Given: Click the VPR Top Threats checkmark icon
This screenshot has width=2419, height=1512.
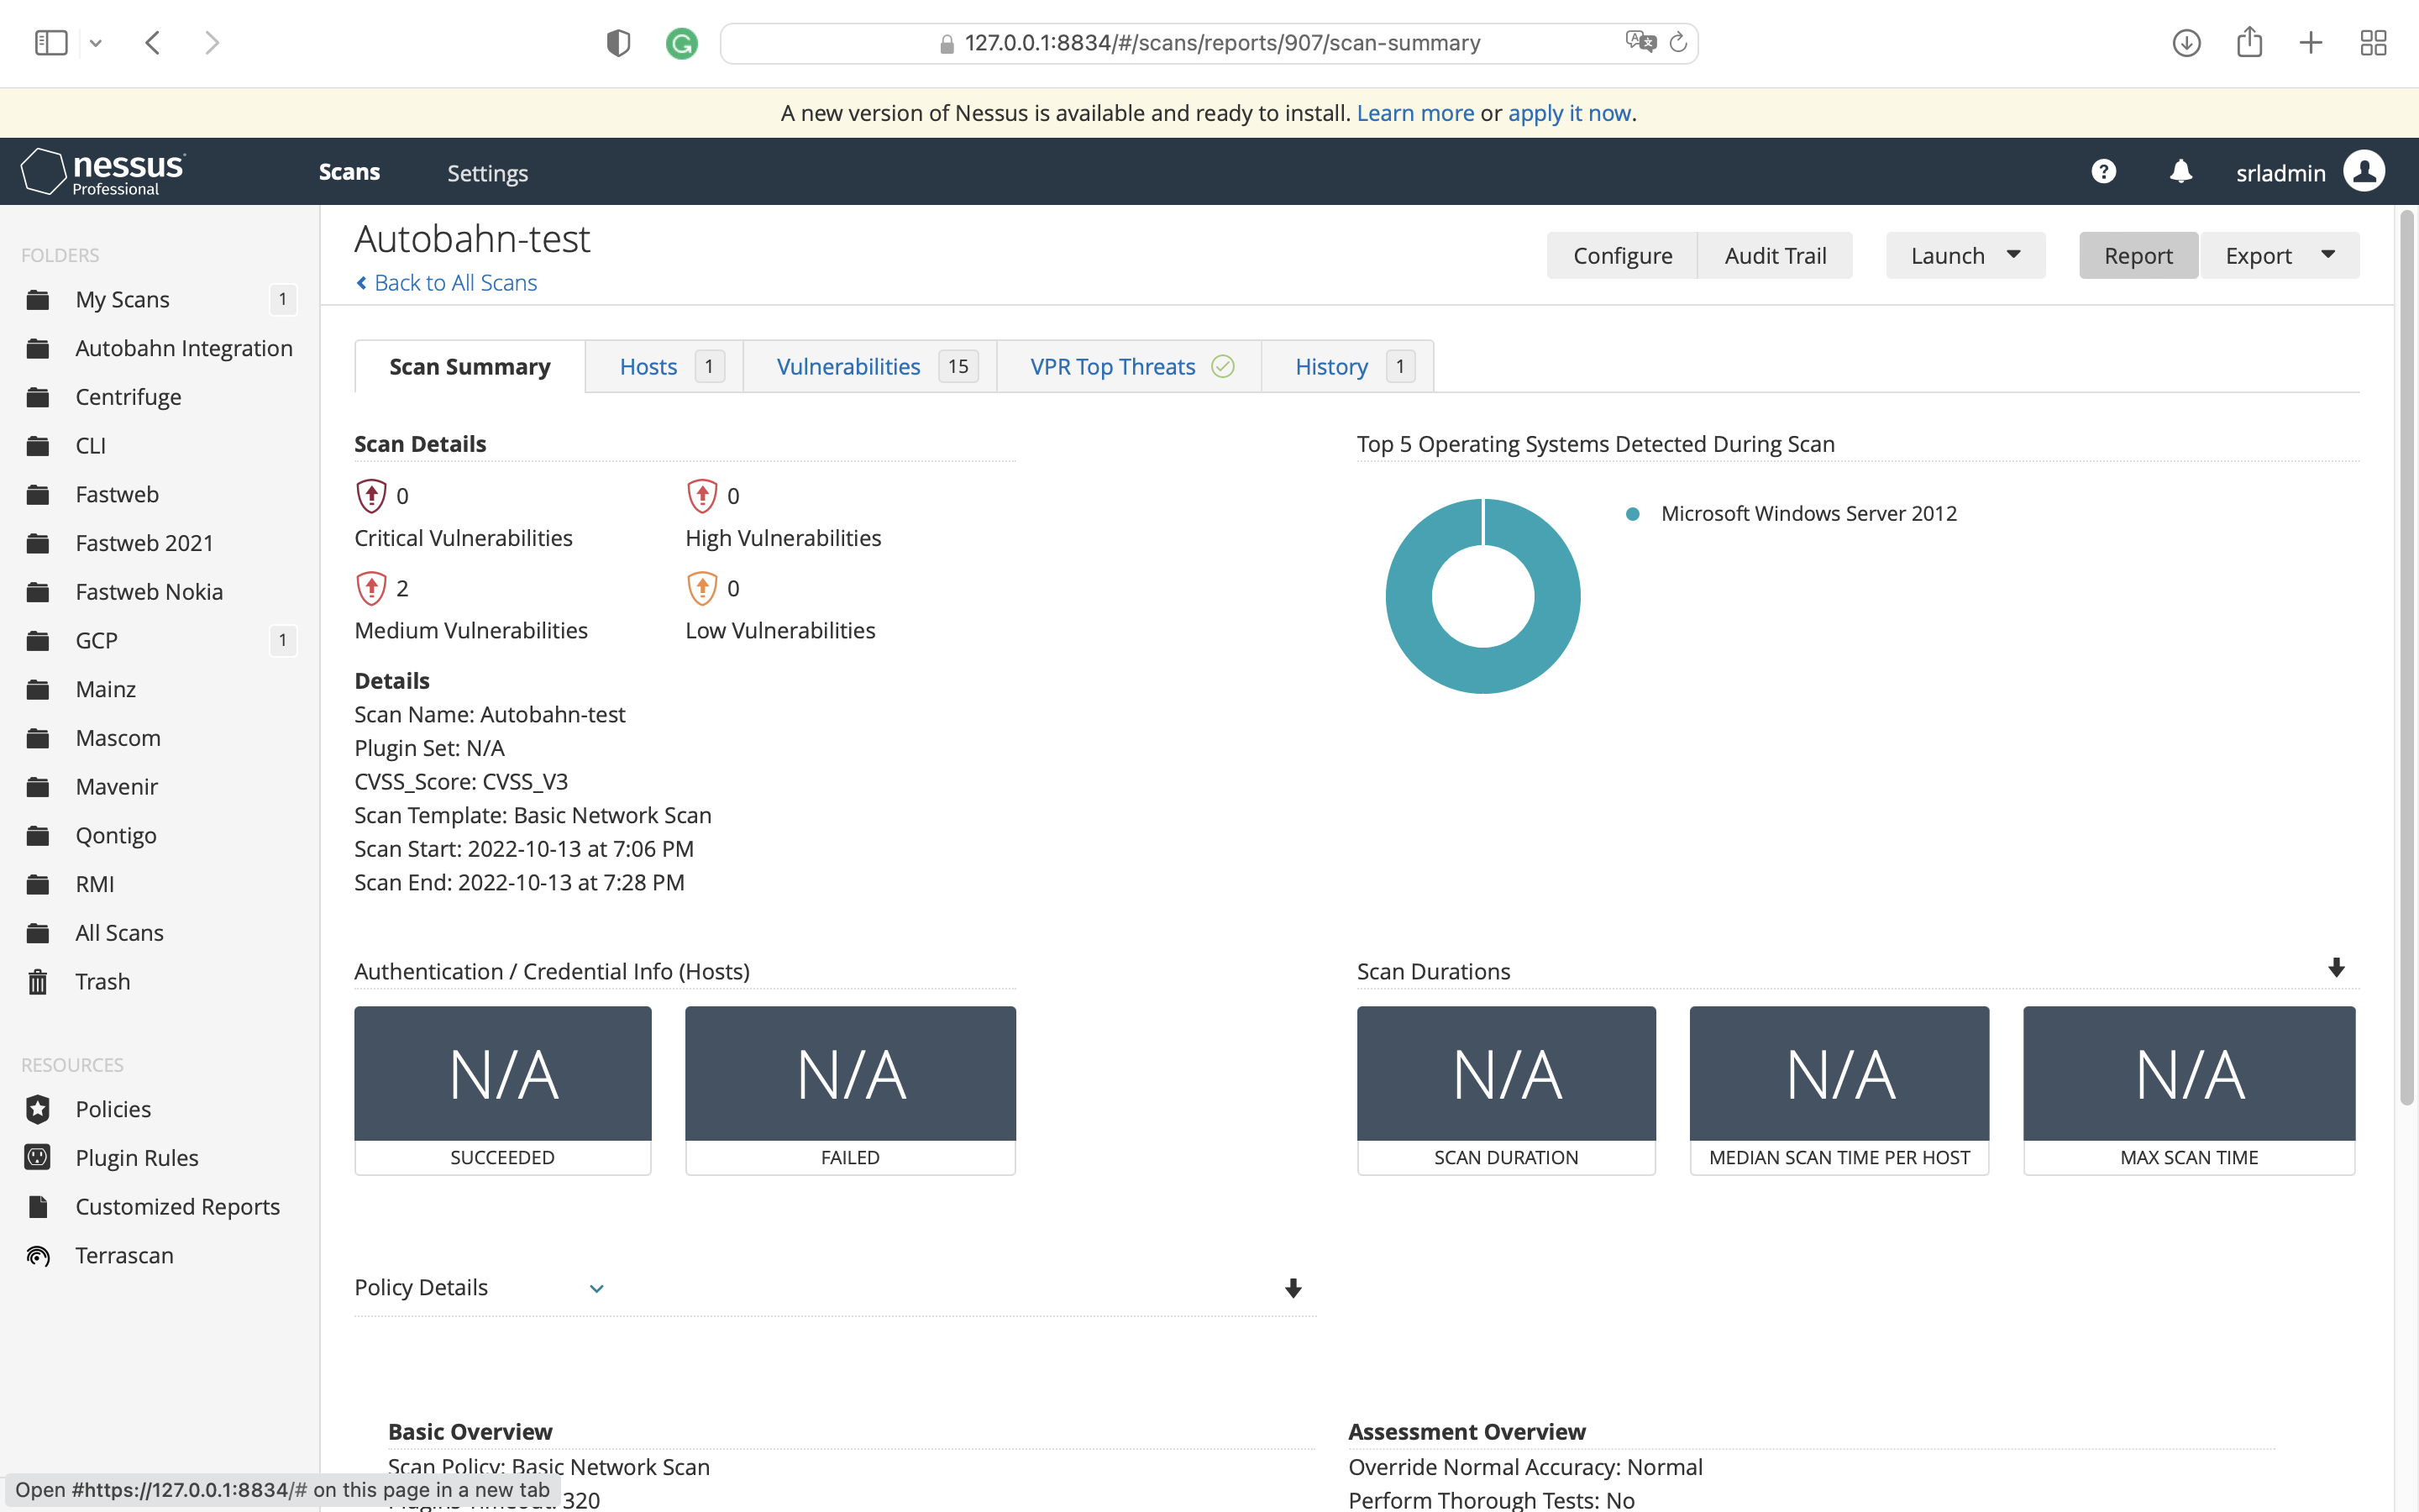Looking at the screenshot, I should click(x=1222, y=366).
